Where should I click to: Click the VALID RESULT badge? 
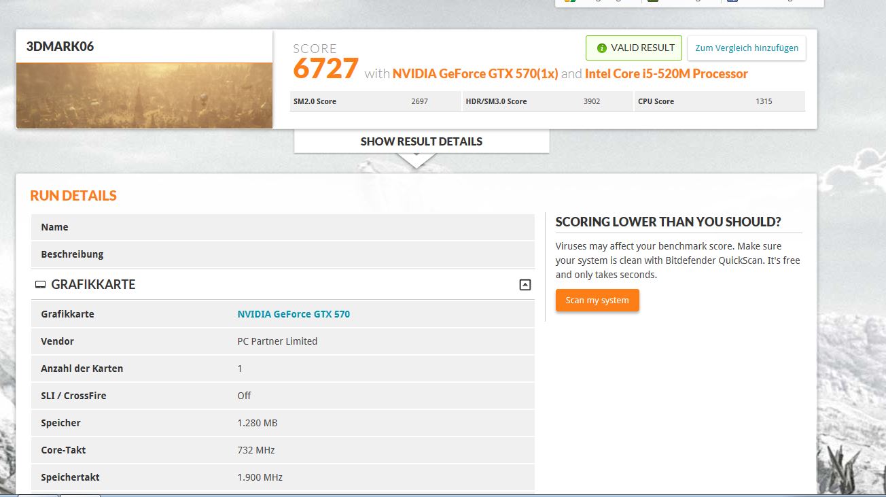click(x=634, y=48)
